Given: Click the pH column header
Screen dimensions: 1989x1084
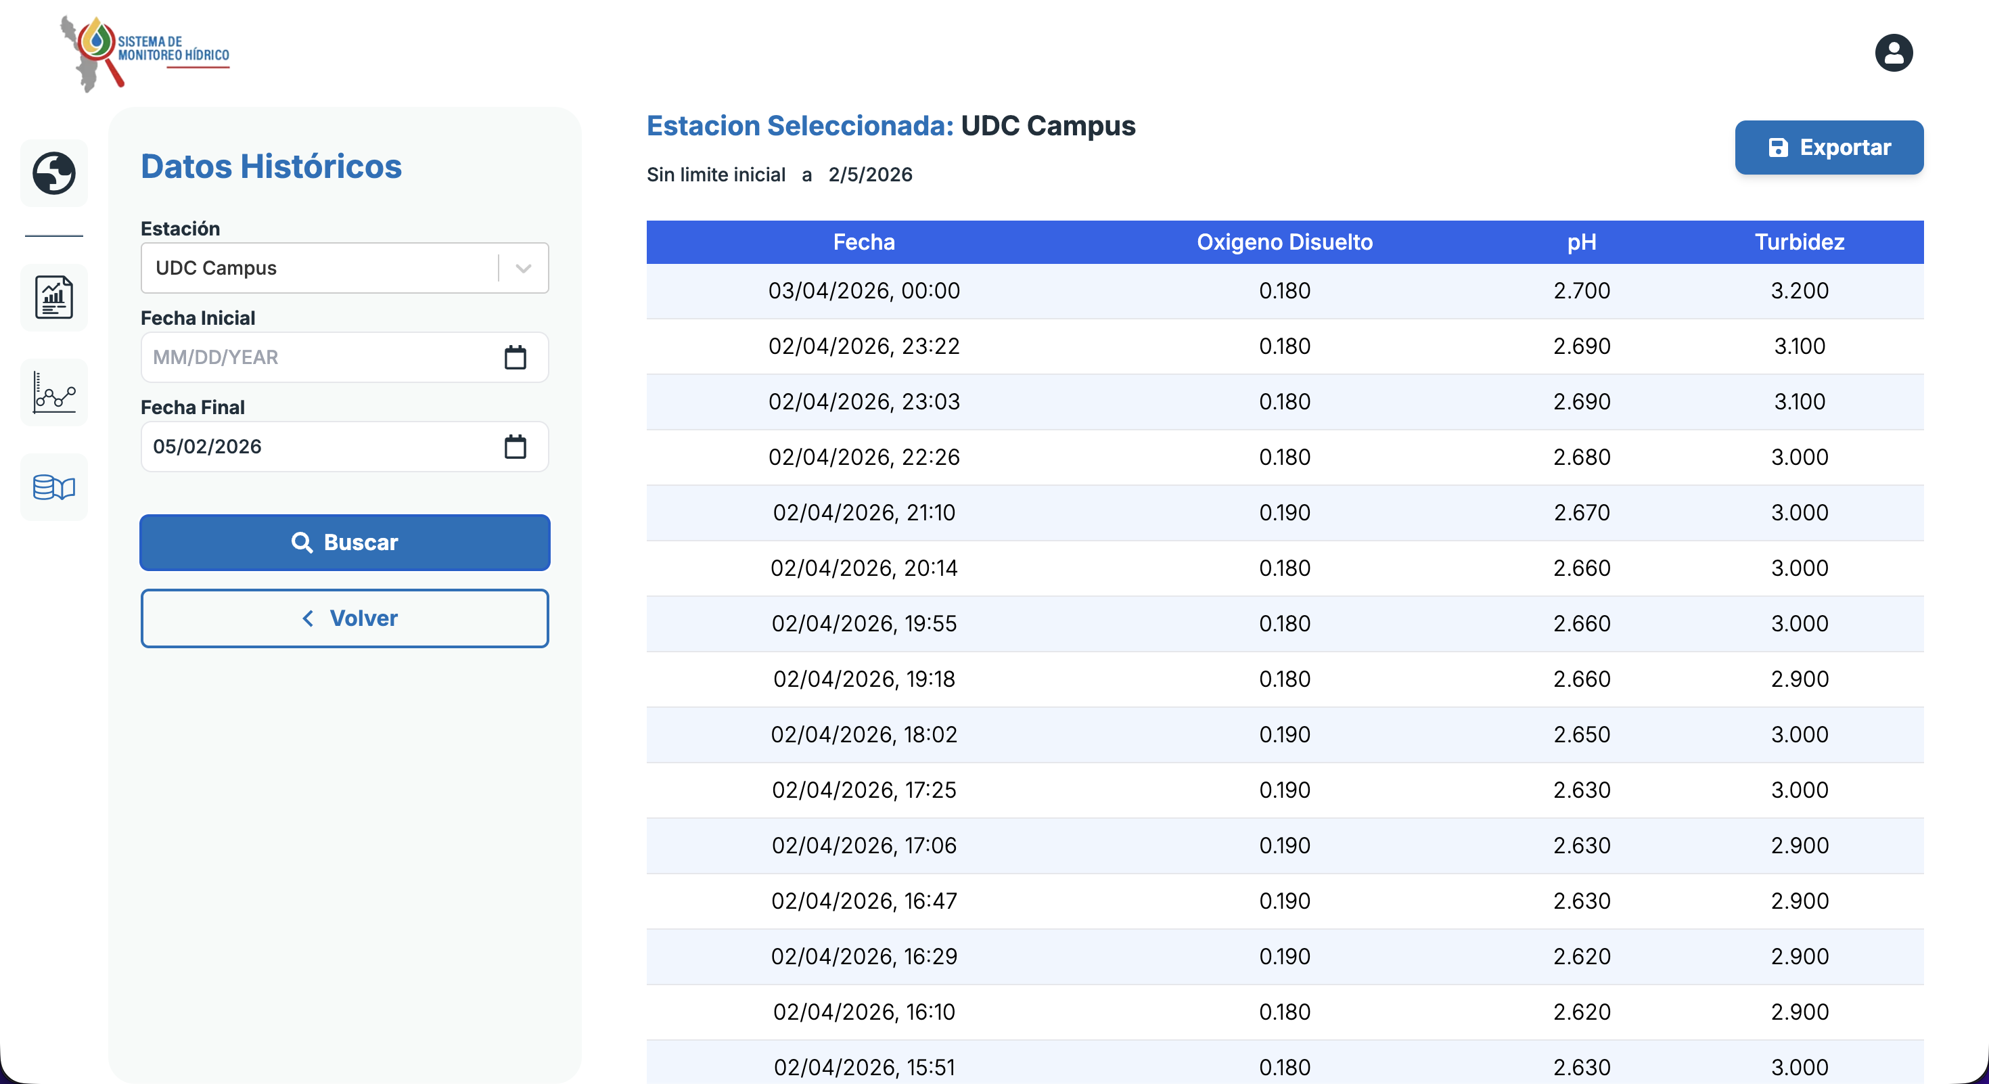Looking at the screenshot, I should coord(1581,242).
